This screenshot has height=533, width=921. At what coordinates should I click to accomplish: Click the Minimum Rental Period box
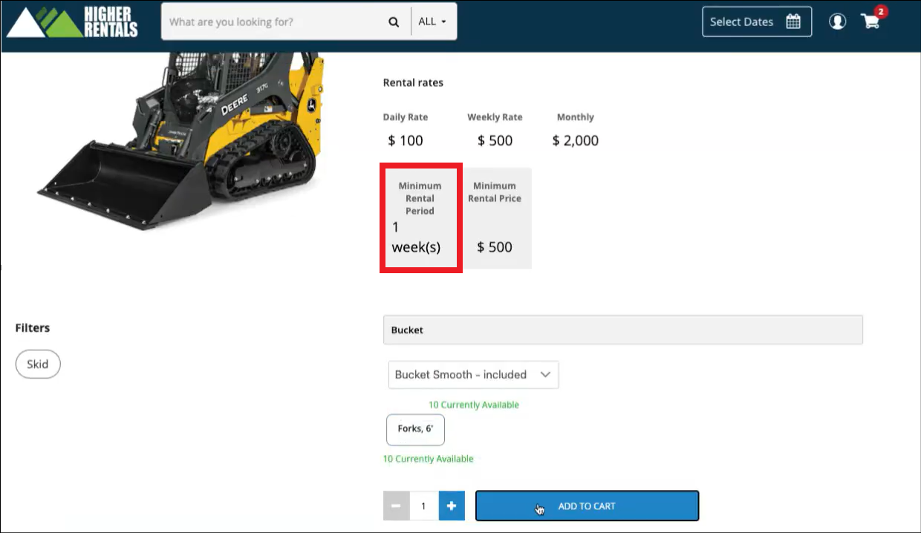click(x=420, y=218)
